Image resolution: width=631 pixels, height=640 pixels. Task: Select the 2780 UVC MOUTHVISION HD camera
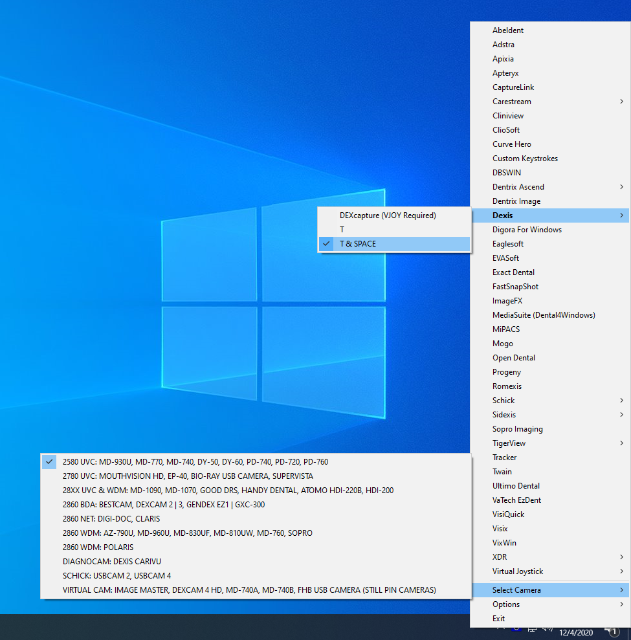click(x=256, y=476)
